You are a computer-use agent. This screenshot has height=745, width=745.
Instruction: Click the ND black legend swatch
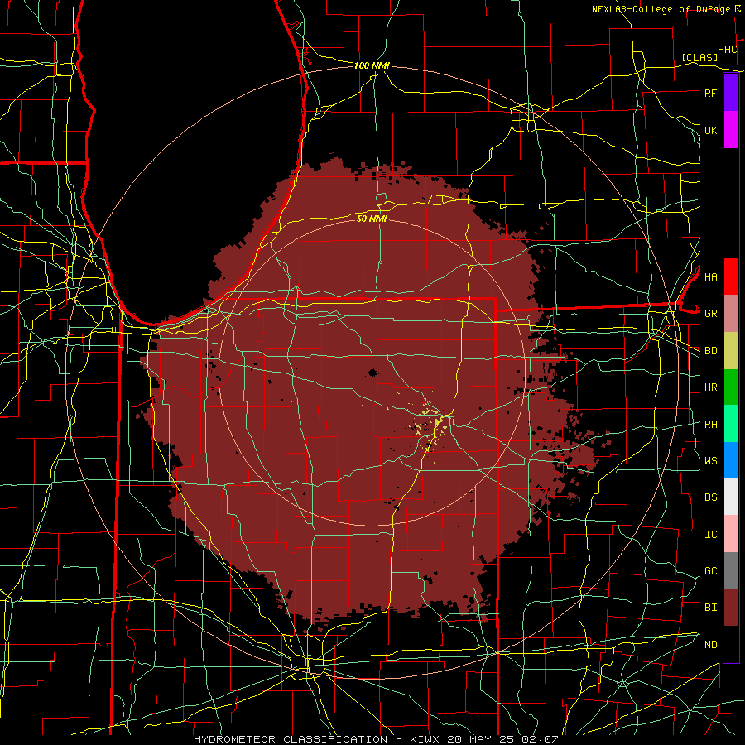(x=731, y=644)
